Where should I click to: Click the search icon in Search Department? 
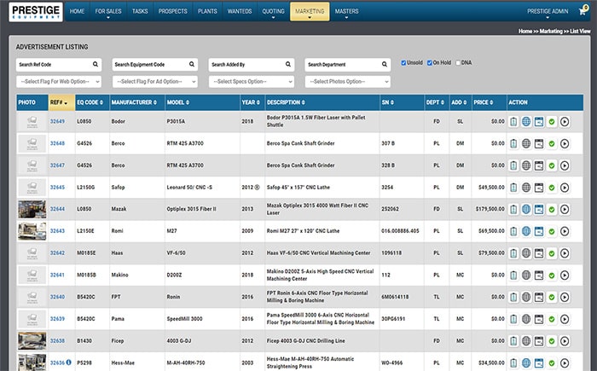tap(385, 64)
